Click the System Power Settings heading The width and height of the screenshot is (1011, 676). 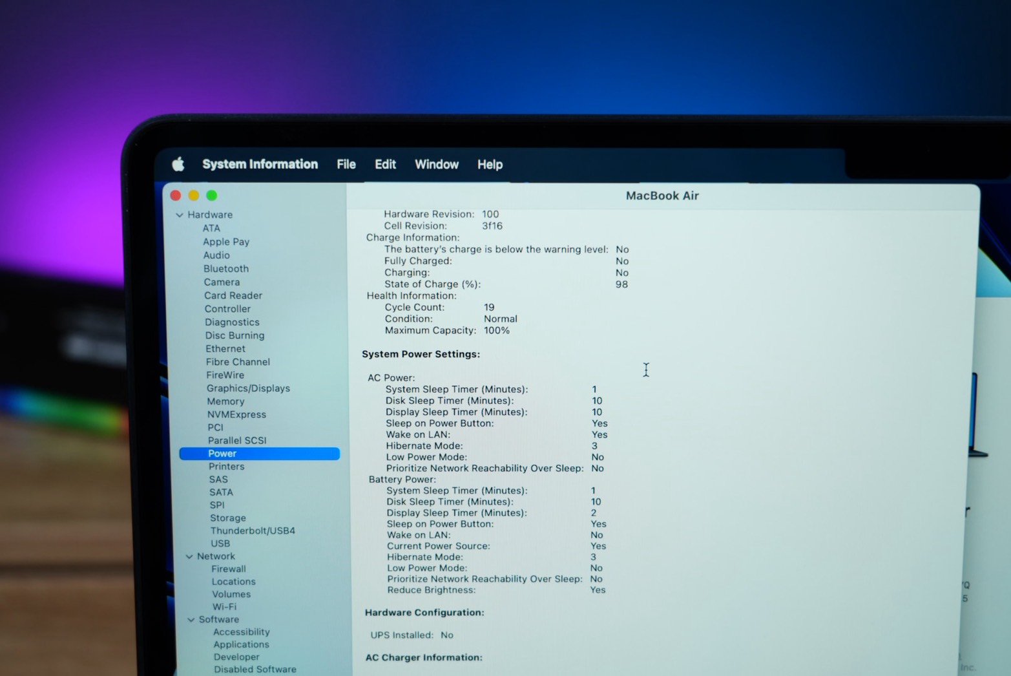(x=421, y=354)
